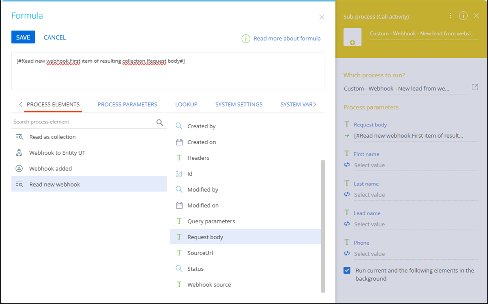This screenshot has height=304, width=488.
Task: Click the First name parameter mapping icon
Action: pos(347,165)
